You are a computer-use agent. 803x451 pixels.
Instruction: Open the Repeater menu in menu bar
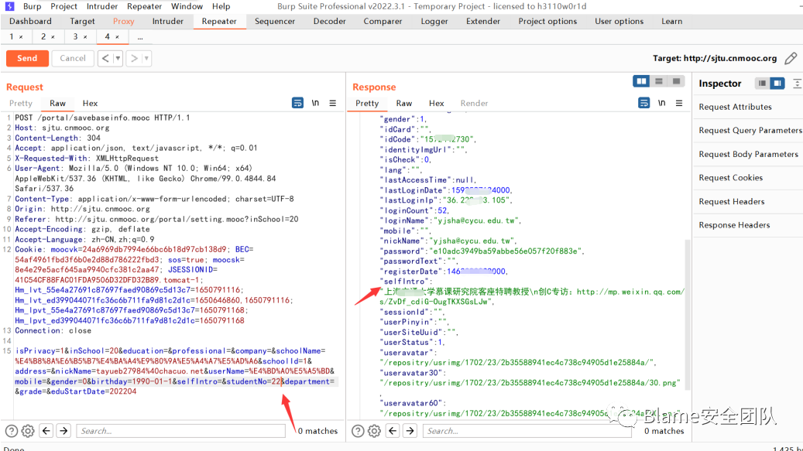(x=145, y=6)
